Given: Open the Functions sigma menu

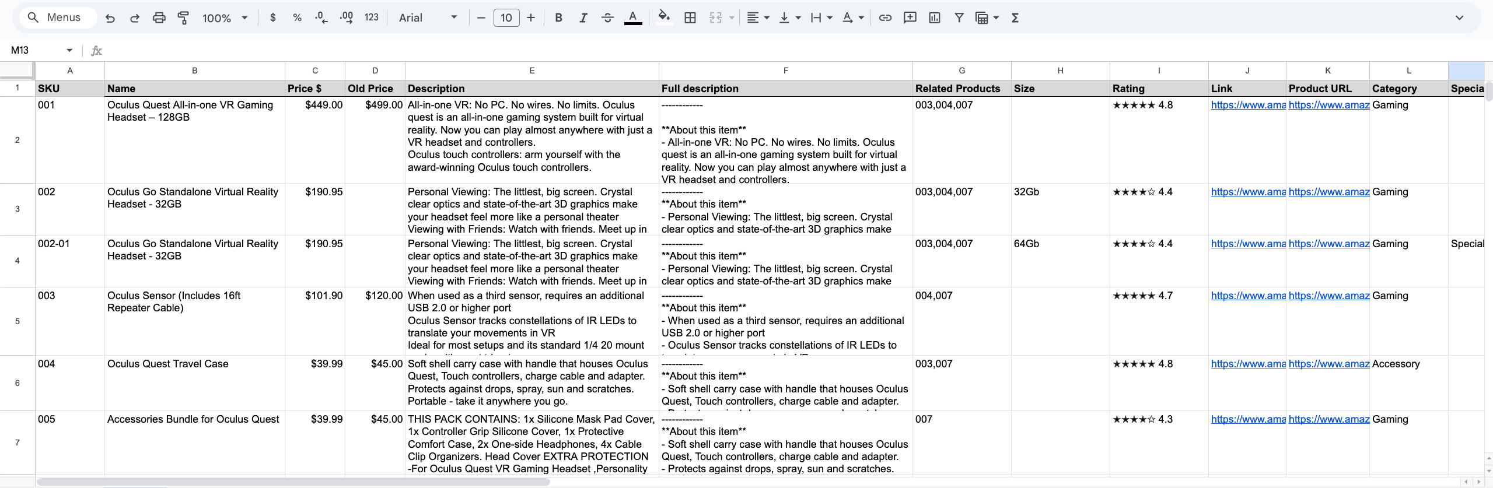Looking at the screenshot, I should click(x=1015, y=18).
